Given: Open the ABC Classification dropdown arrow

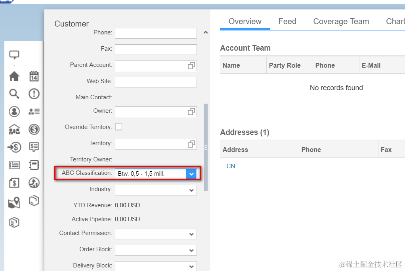Looking at the screenshot, I should pos(191,174).
